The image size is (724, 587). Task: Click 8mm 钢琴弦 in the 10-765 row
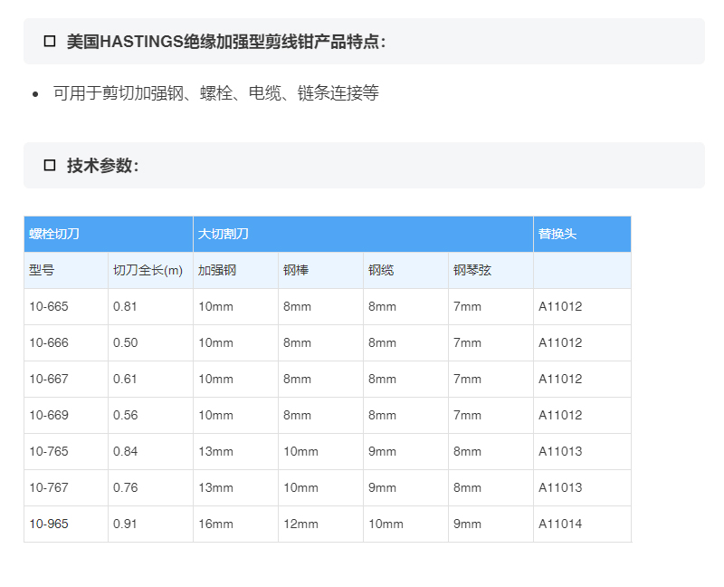[467, 451]
